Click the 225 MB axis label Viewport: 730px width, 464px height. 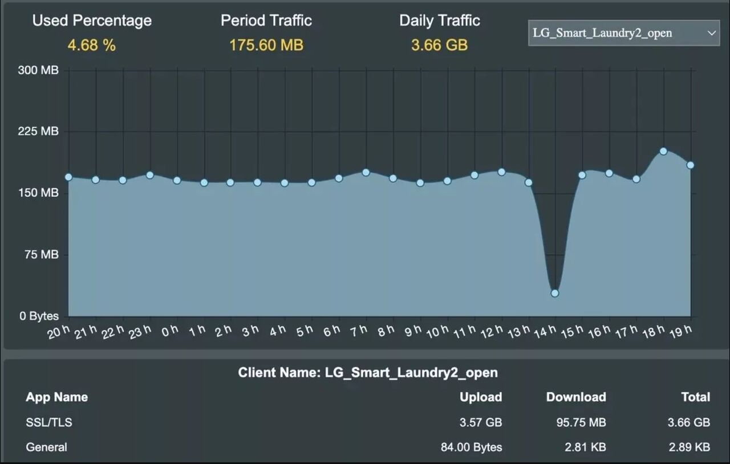39,132
